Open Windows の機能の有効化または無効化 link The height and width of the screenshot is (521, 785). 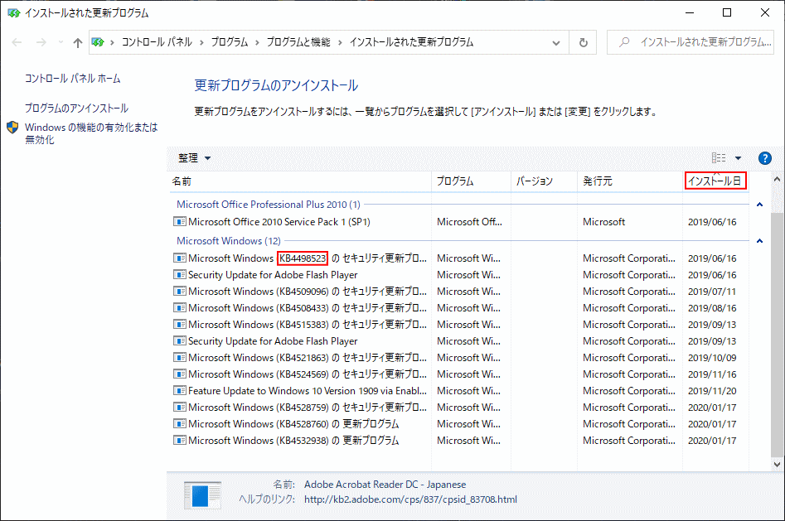point(91,133)
